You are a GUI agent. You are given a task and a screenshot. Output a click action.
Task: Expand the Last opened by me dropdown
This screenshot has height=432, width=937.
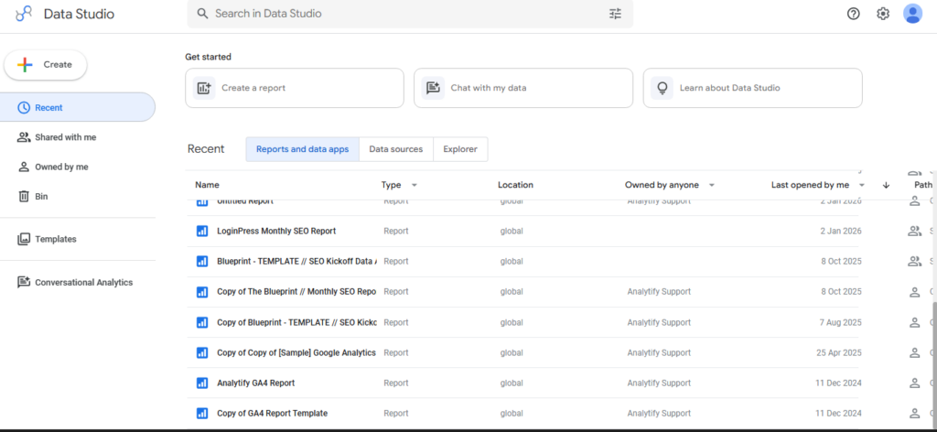tap(862, 185)
